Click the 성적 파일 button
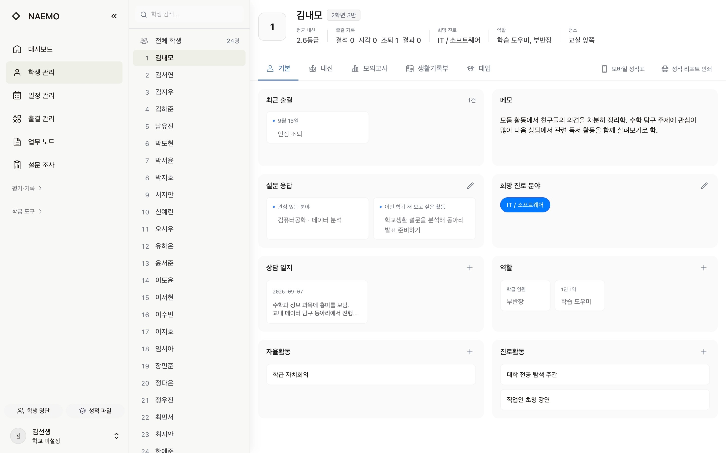 click(95, 411)
